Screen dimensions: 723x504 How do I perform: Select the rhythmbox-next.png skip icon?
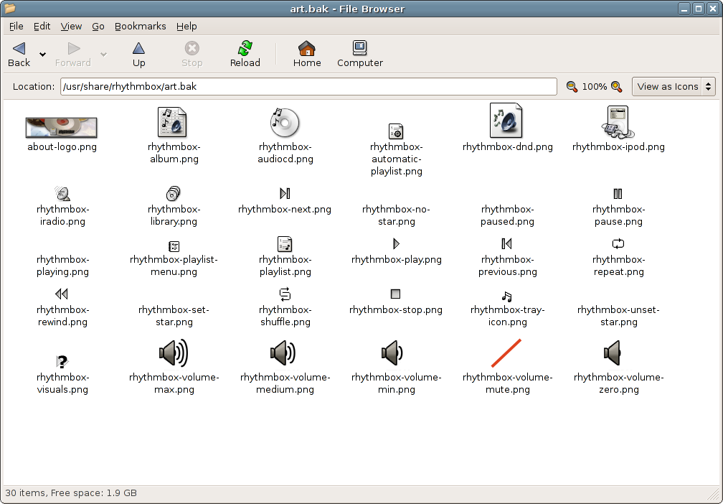285,193
